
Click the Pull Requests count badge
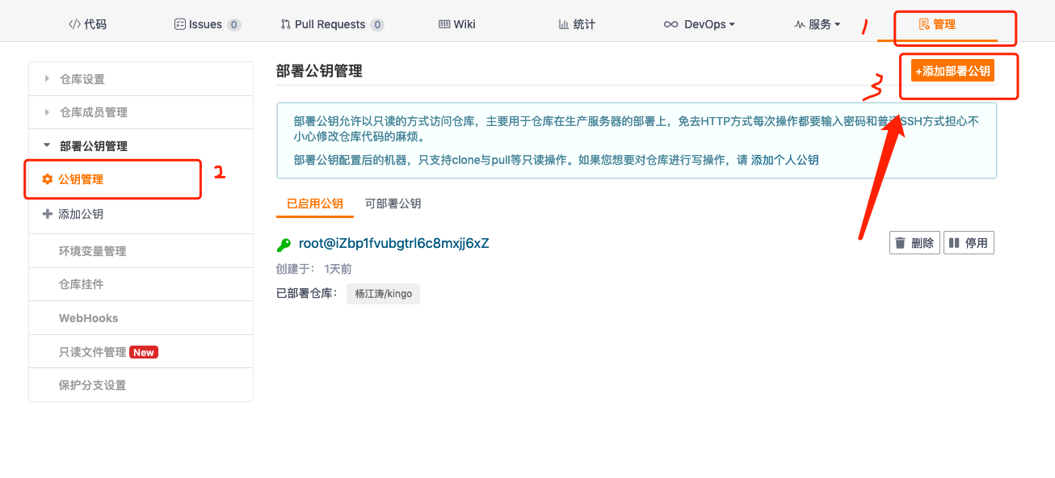[377, 25]
